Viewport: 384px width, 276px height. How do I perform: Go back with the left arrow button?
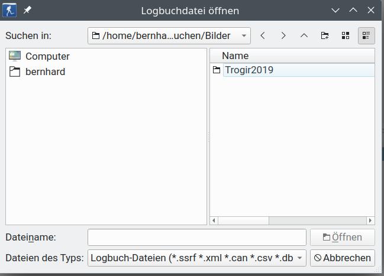point(263,35)
